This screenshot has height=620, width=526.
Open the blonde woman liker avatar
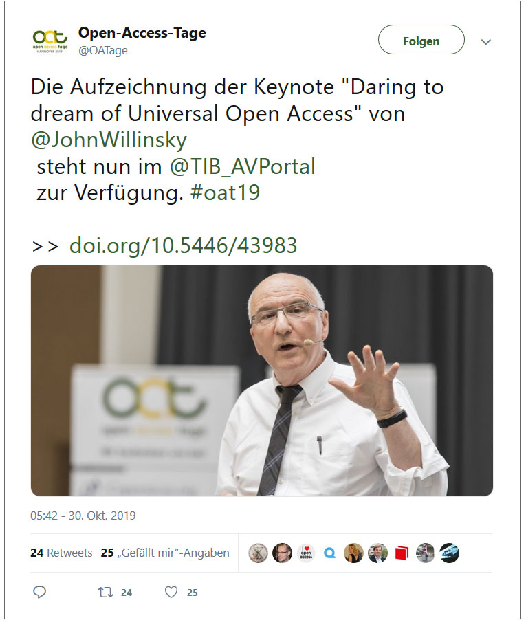click(x=353, y=553)
